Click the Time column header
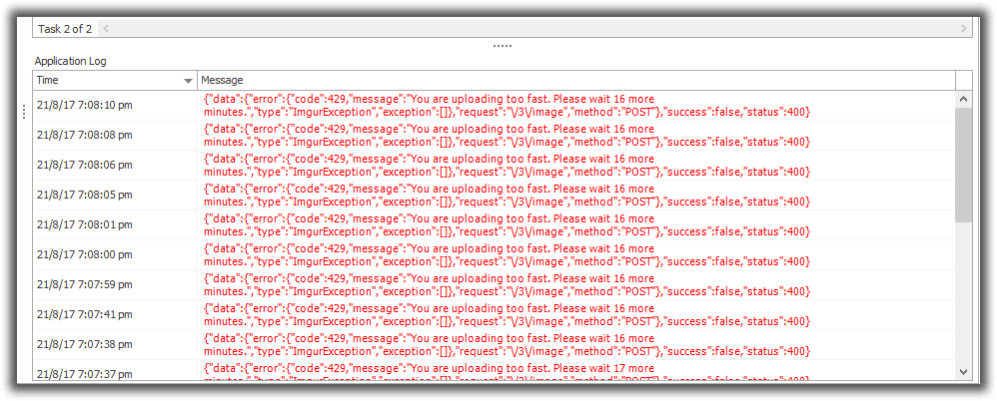Image resolution: width=997 pixels, height=401 pixels. [115, 81]
